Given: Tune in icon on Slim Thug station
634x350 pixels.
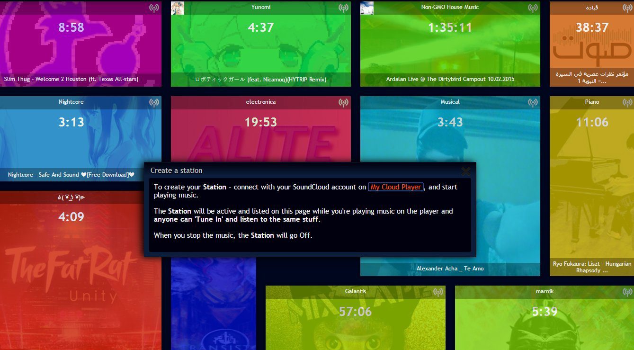Looking at the screenshot, I should pos(154,8).
